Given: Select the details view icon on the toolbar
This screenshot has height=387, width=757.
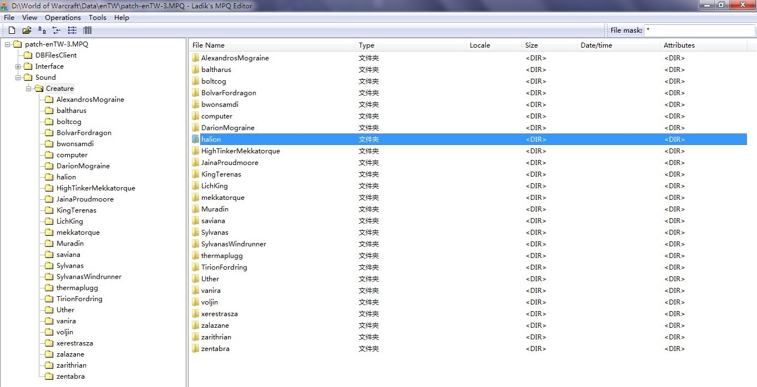Looking at the screenshot, I should [87, 30].
